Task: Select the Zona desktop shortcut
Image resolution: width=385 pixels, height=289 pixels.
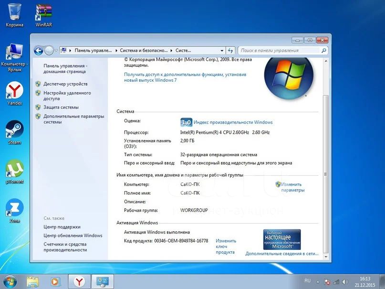Action: 14,211
